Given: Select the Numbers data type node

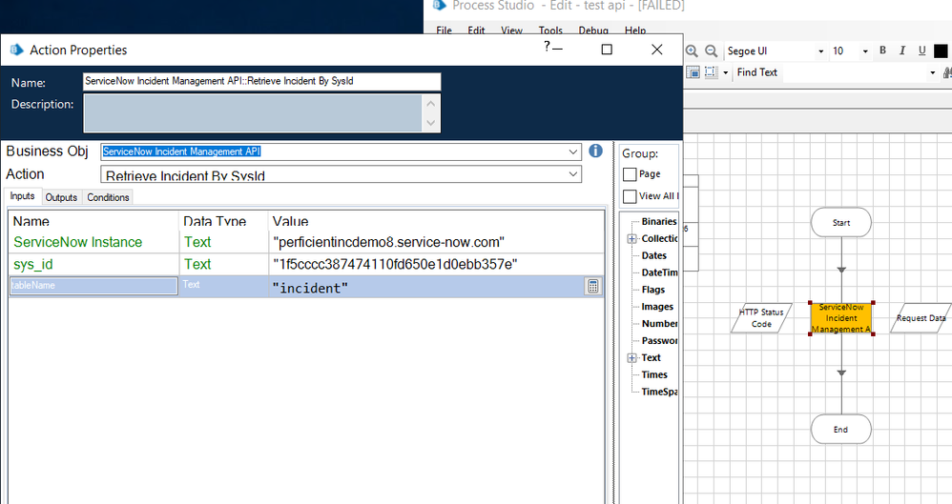Looking at the screenshot, I should tap(659, 324).
